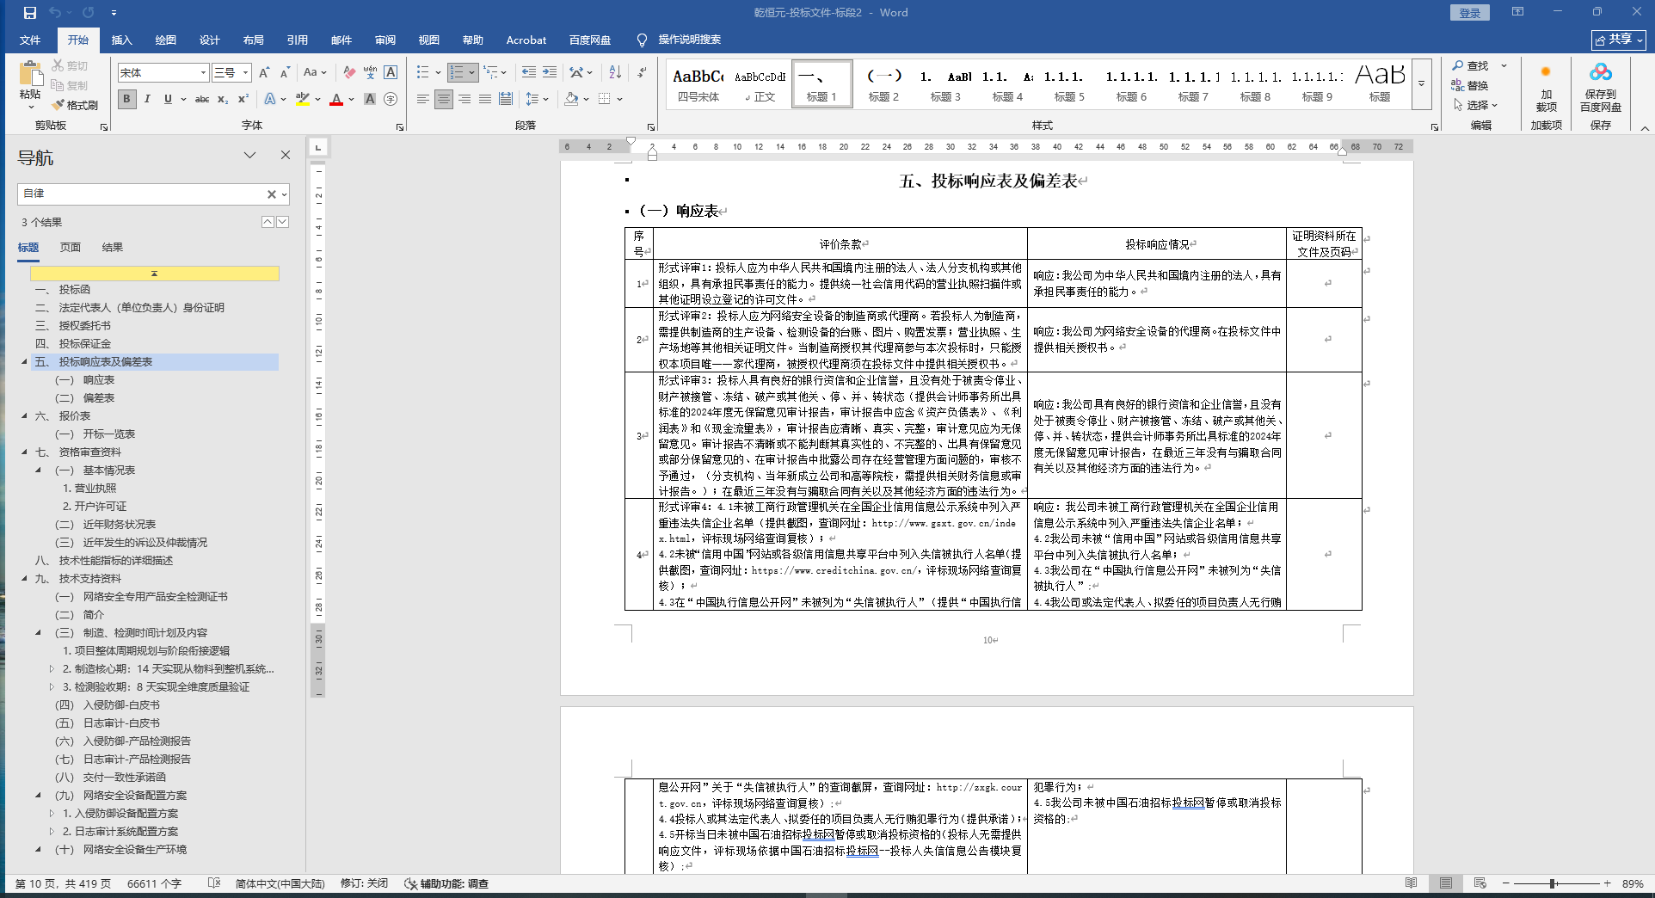
Task: Increase font size with the larger A icon
Action: [264, 73]
